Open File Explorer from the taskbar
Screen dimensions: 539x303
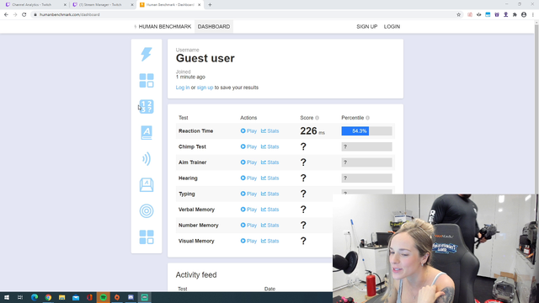point(61,297)
